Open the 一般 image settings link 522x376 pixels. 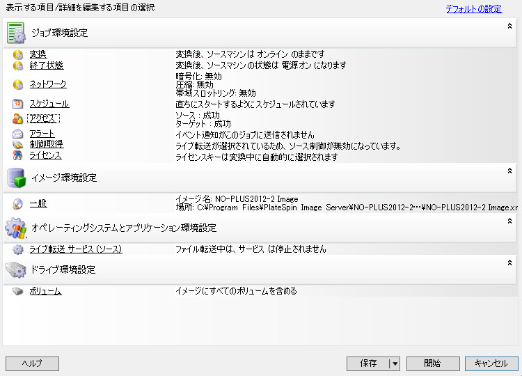point(38,203)
